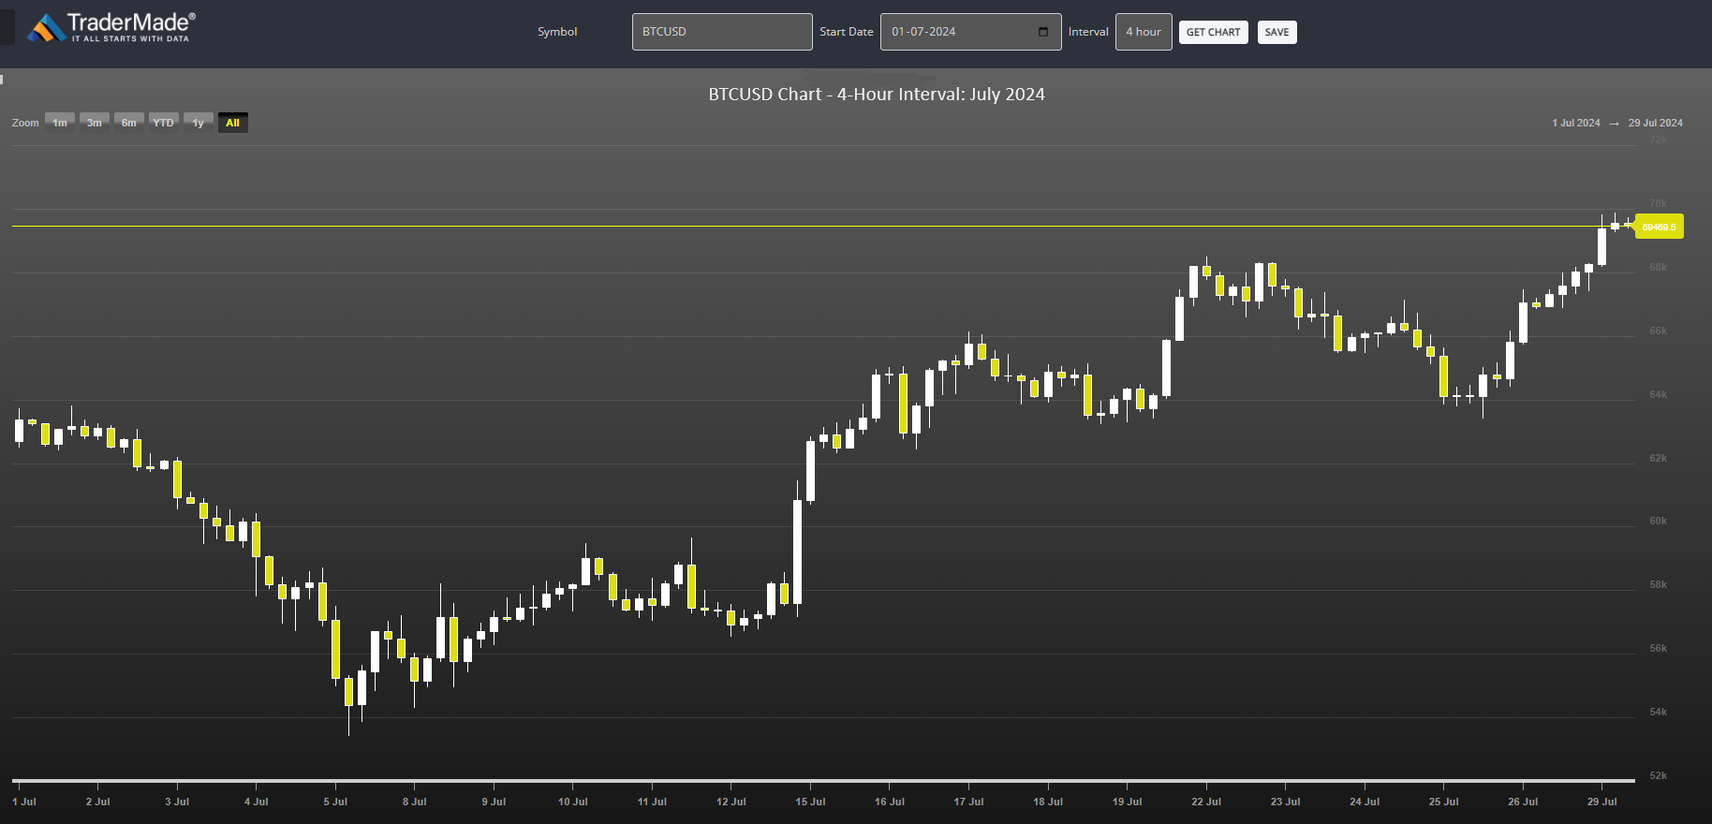The width and height of the screenshot is (1712, 824).
Task: Click the chart title BTCUSD Chart - 4-Hour Interval
Action: [877, 95]
